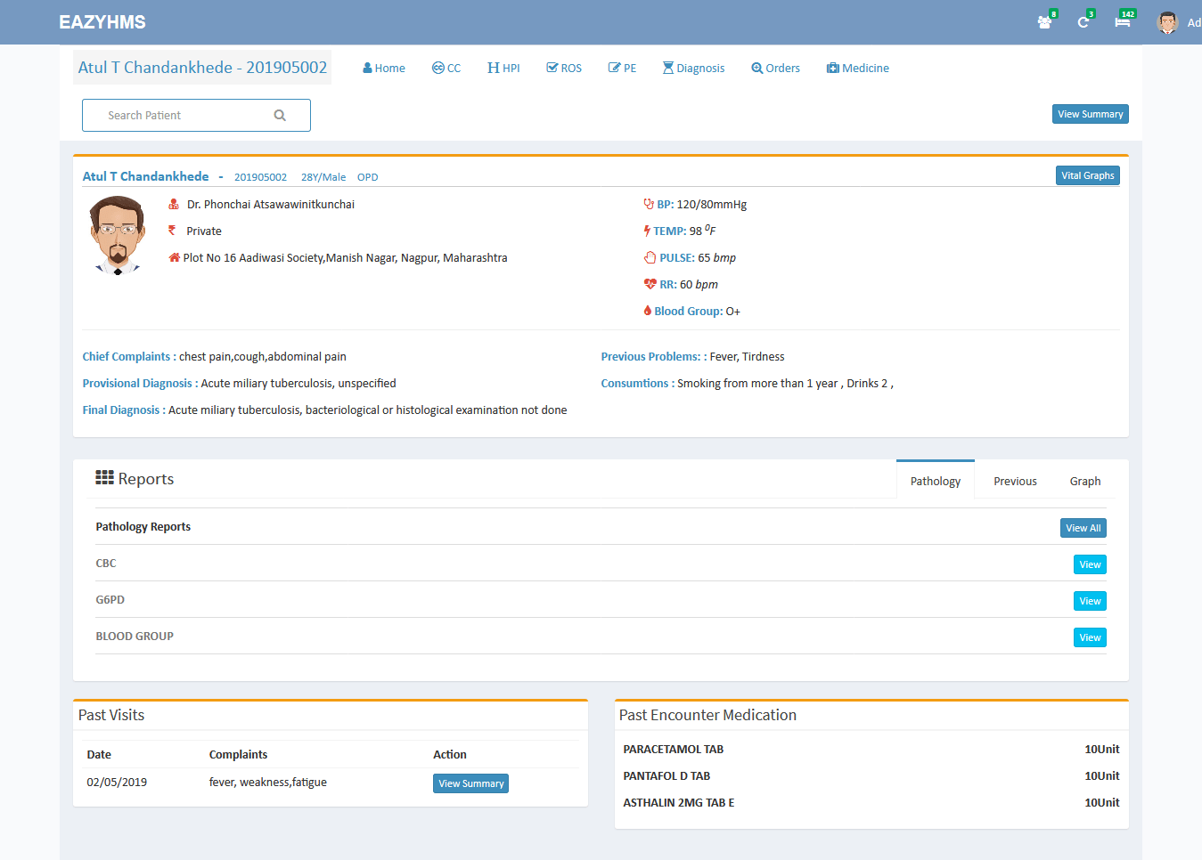Open the Home navigation item
1202x860 pixels.
tap(383, 69)
